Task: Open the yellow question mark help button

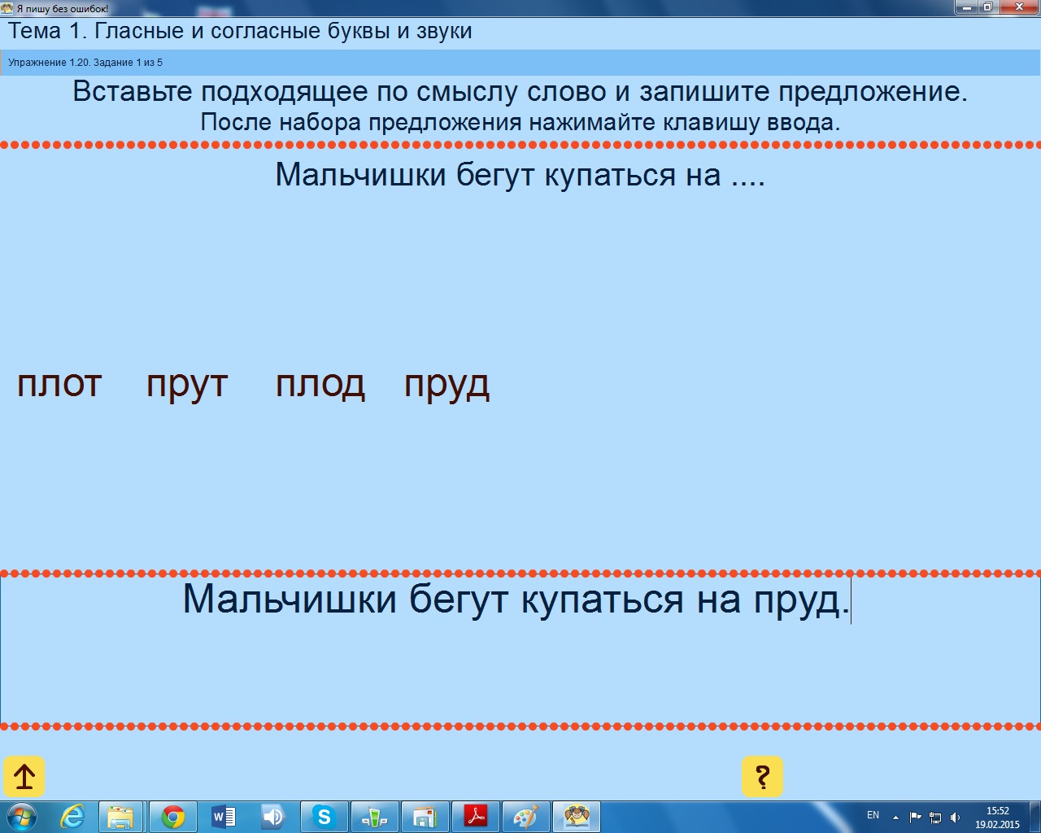Action: point(762,777)
